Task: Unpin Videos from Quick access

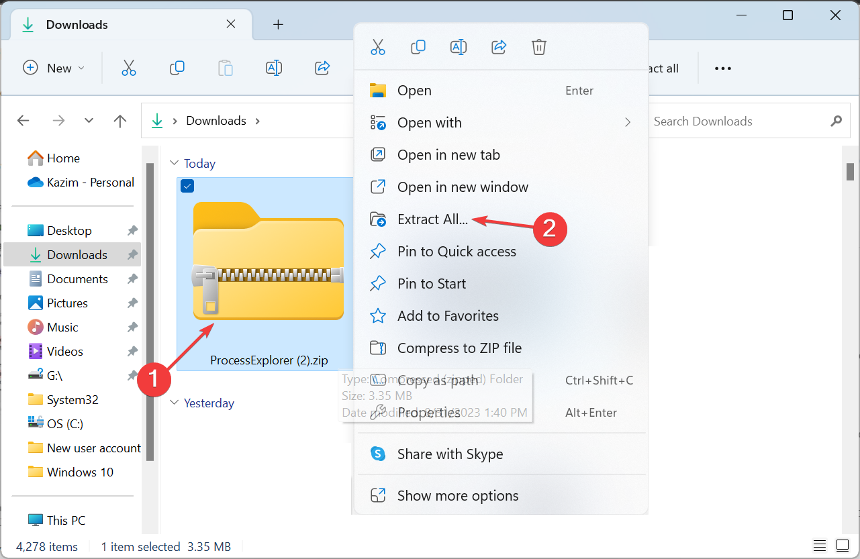Action: click(x=132, y=352)
